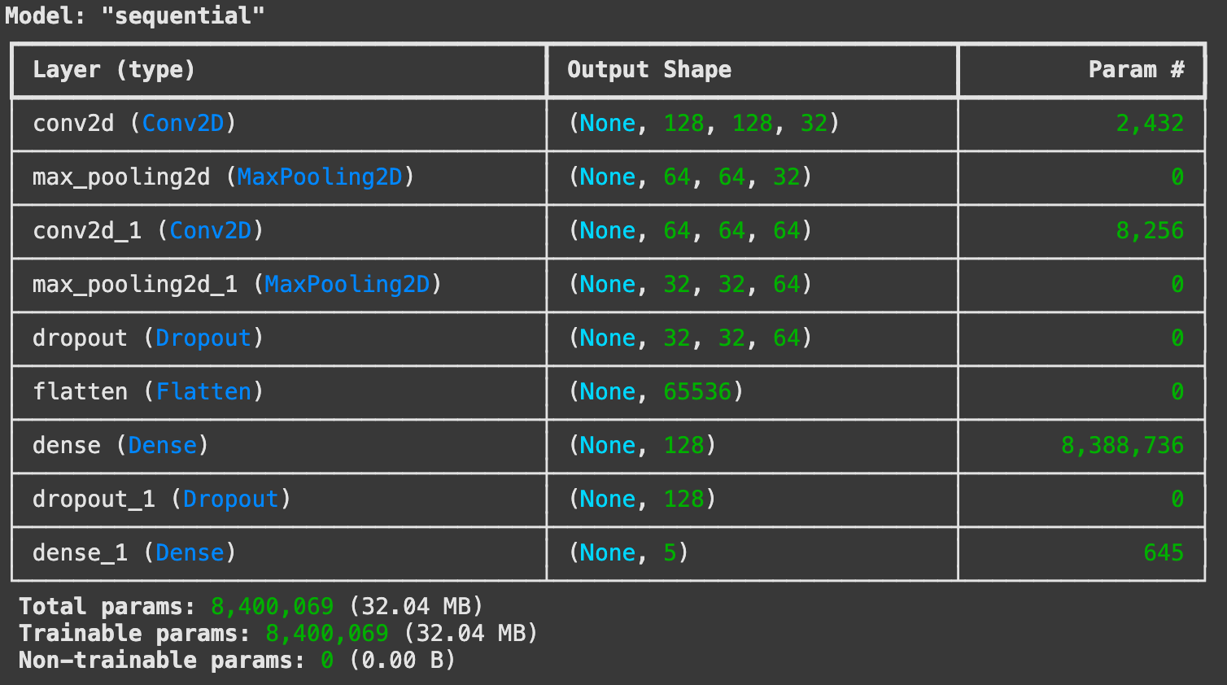Screen dimensions: 1227x685
Task: Click the dense_1 (Dense) layer entry
Action: pos(134,553)
